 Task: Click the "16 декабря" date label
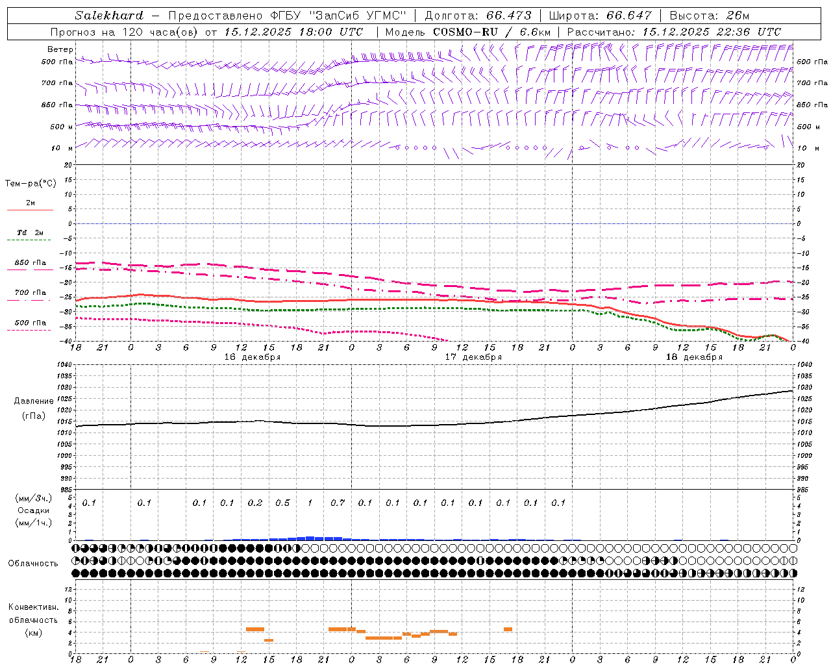point(253,357)
